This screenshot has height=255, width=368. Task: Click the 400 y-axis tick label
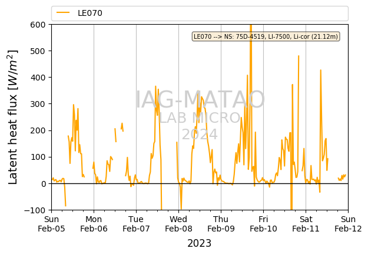[38, 78]
